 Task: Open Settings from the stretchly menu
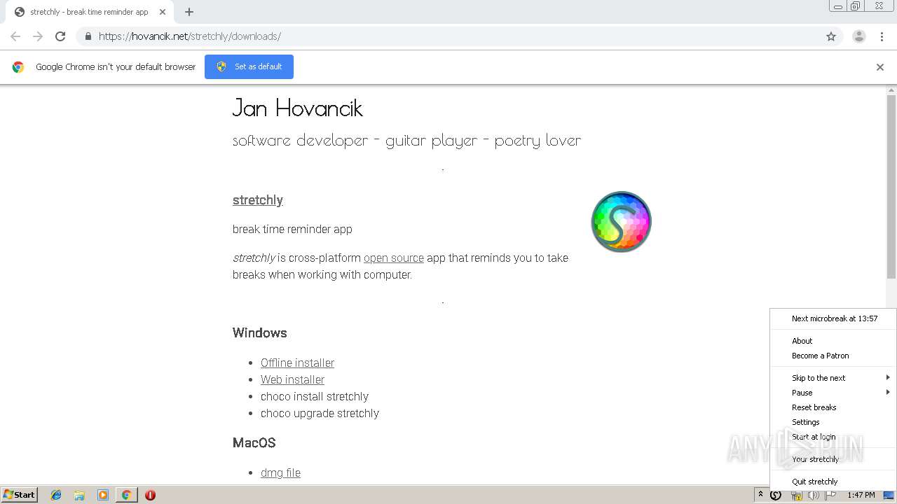(833, 422)
